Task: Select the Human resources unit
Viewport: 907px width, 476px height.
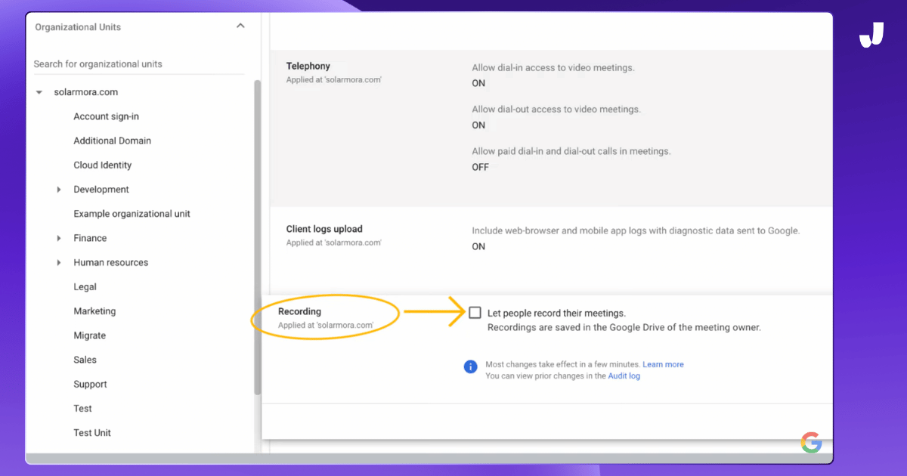Action: coord(110,262)
